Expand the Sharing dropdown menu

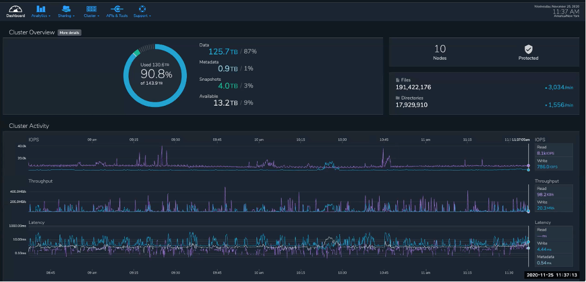click(67, 16)
